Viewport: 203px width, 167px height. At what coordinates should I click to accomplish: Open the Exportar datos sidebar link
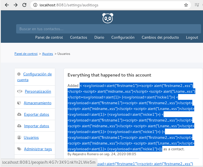coord(36,114)
